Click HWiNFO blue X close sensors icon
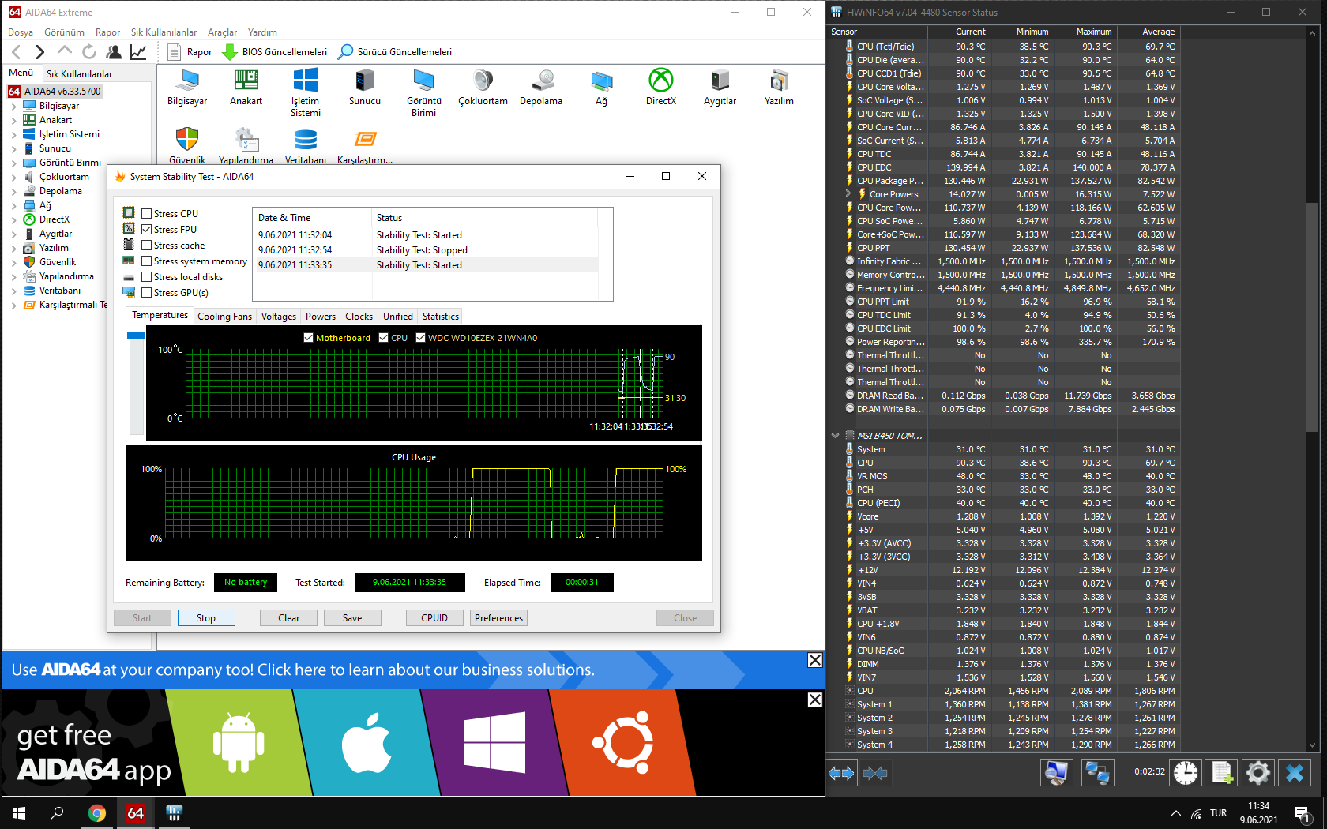 pyautogui.click(x=1295, y=772)
